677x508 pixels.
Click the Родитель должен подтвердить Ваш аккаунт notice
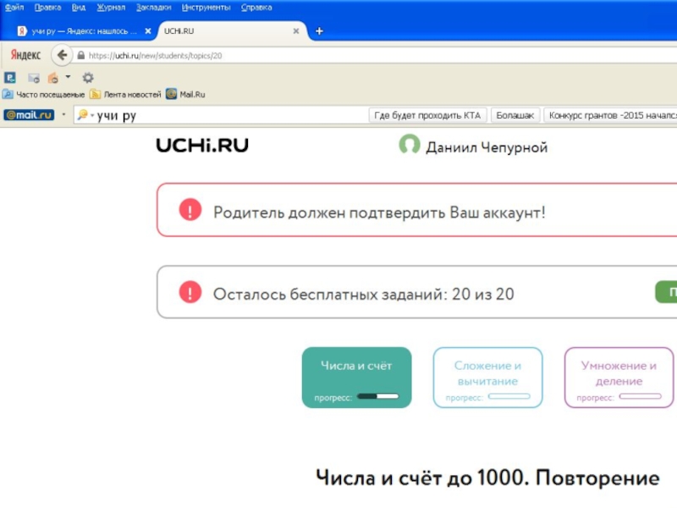pos(379,213)
